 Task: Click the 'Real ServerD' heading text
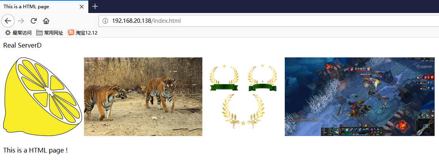pos(22,46)
